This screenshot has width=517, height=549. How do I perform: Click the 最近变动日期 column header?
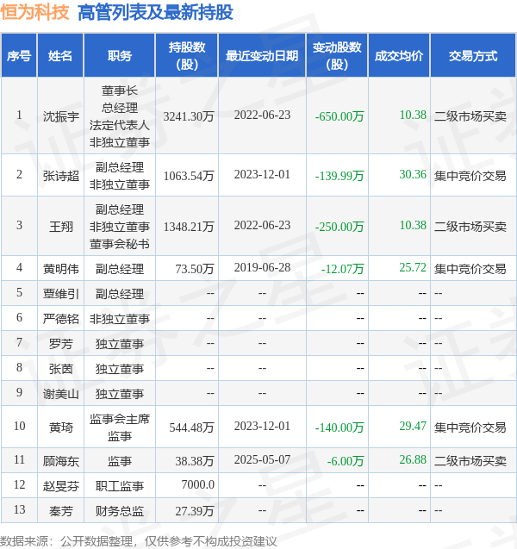pos(262,56)
